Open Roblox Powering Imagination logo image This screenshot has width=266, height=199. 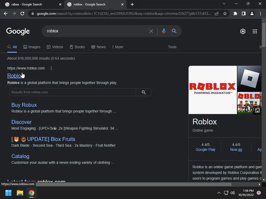[x=213, y=90]
